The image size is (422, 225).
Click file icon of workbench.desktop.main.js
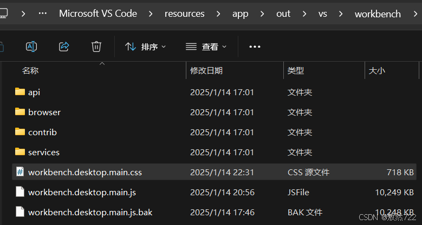pos(20,192)
